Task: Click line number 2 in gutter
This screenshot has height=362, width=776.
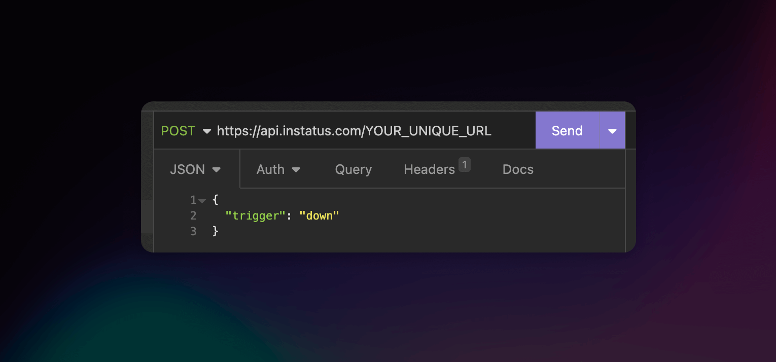Action: 193,215
